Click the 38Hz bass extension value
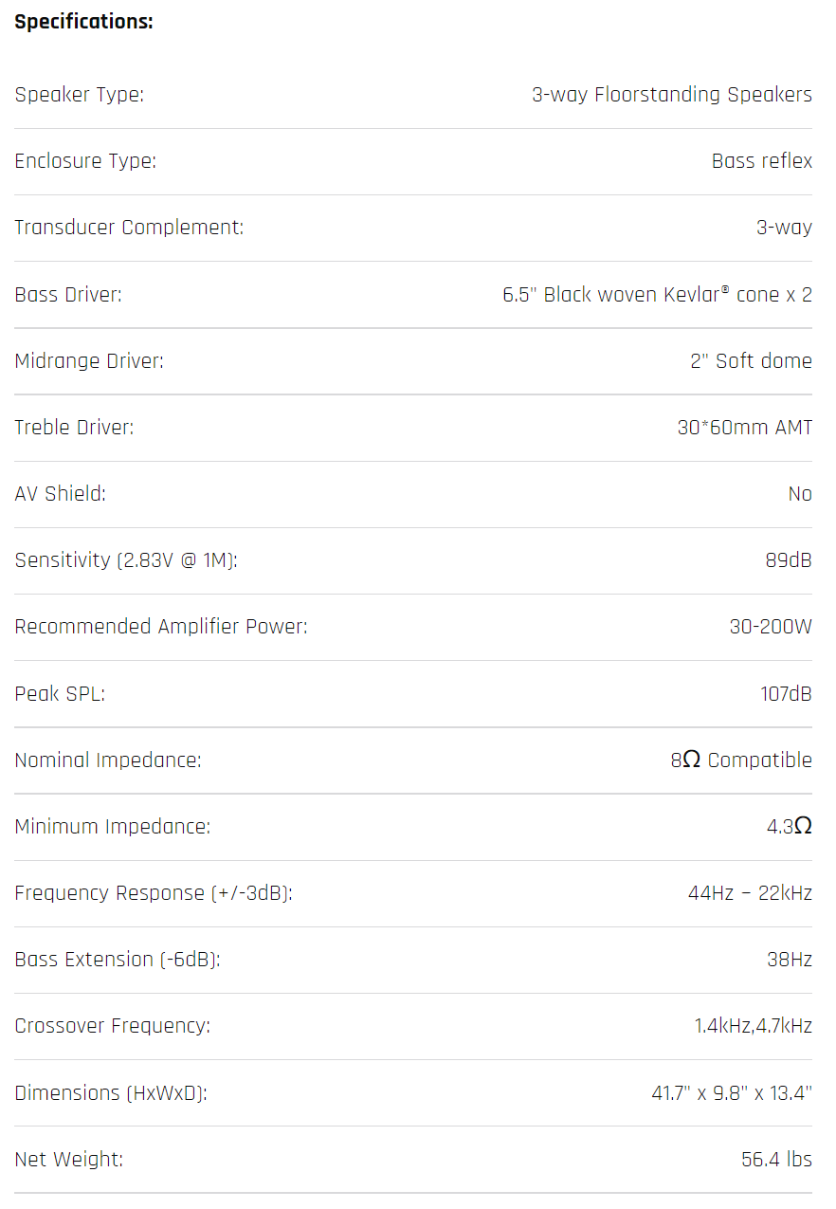 [789, 960]
